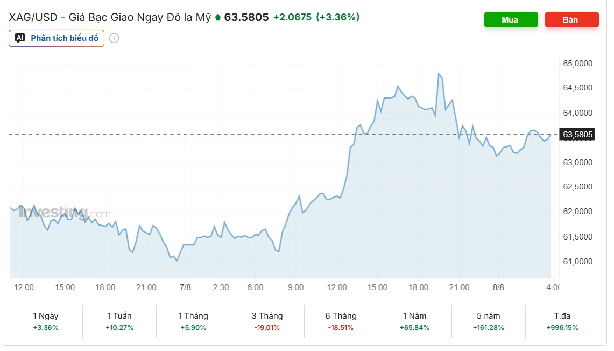Click the info circle icon beside chart analysis
Viewport: 614px width, 351px height.
(114, 38)
